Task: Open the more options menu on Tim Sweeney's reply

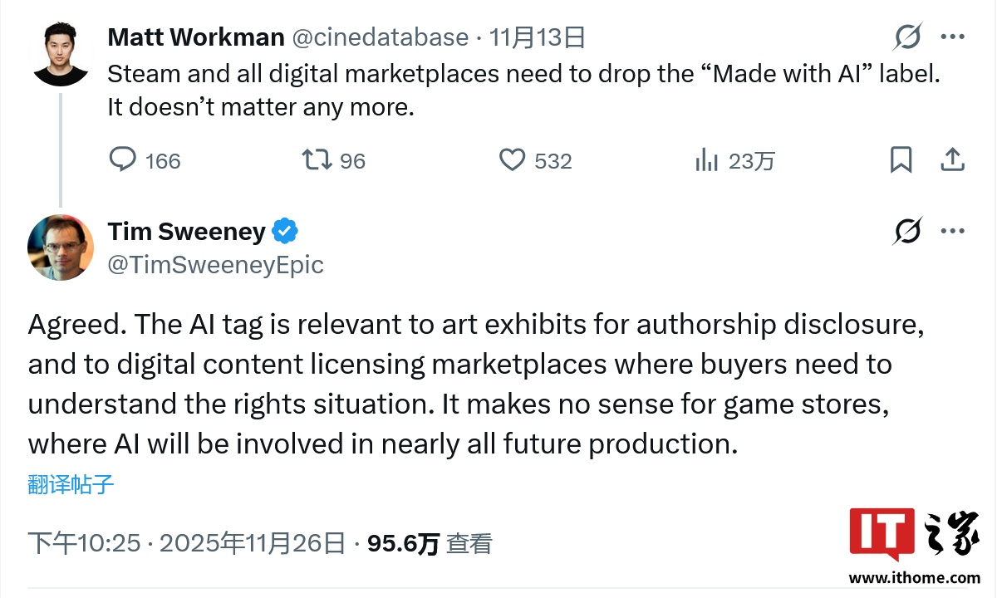Action: 952,232
